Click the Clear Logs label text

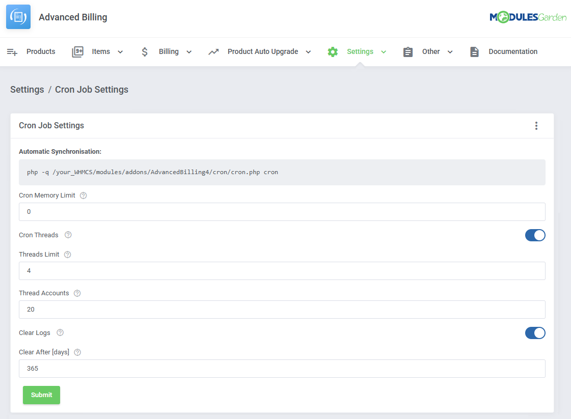[35, 333]
